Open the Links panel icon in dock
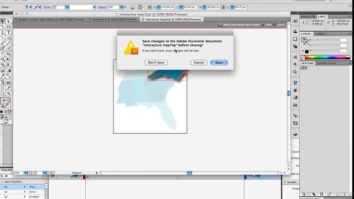 pos(295,116)
